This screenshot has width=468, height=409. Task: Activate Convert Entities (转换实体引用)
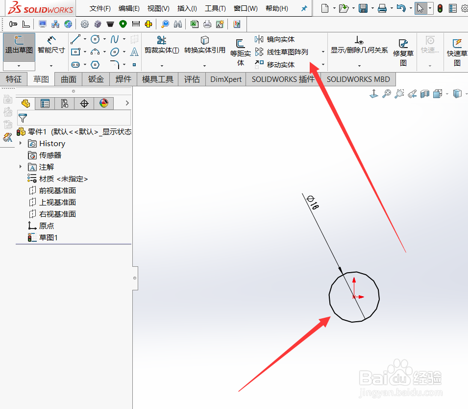point(204,44)
